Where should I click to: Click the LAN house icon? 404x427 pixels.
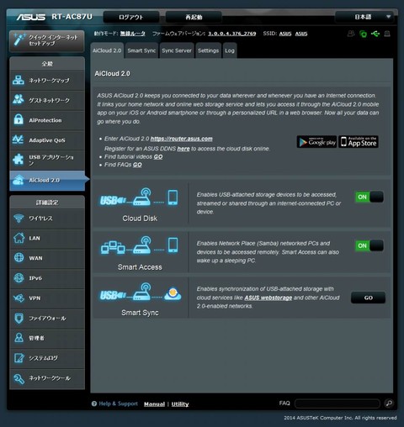point(19,238)
